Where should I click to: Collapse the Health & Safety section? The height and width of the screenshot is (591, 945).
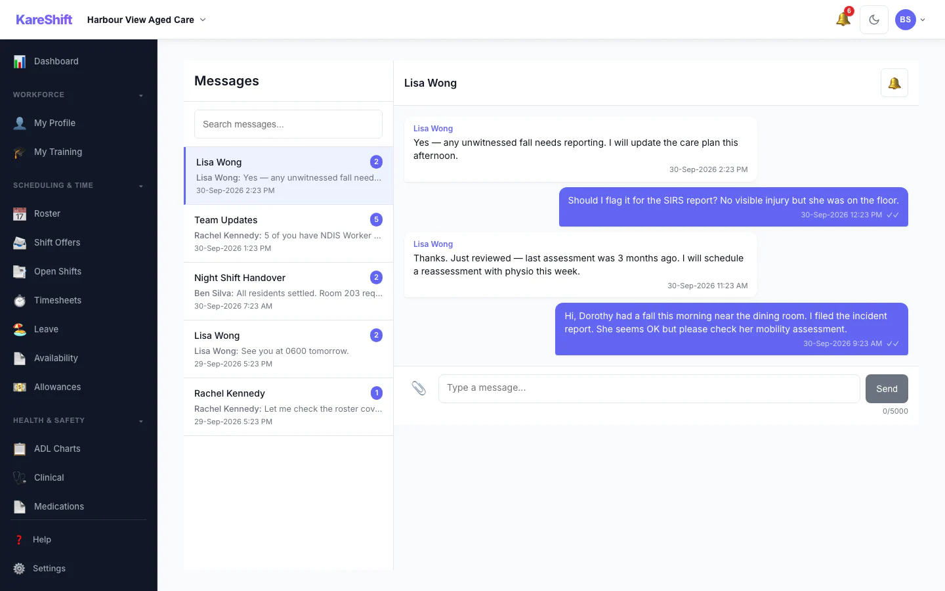click(79, 421)
